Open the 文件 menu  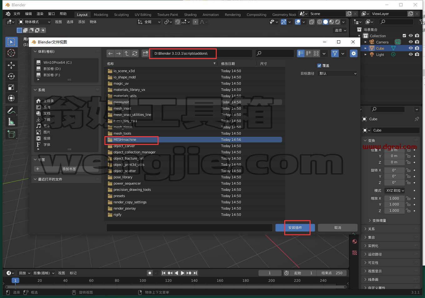pyautogui.click(x=17, y=14)
